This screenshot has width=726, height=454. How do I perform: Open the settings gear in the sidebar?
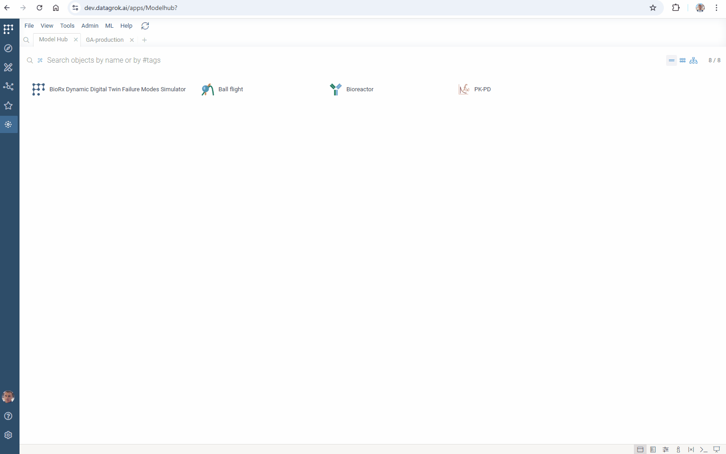[8, 435]
